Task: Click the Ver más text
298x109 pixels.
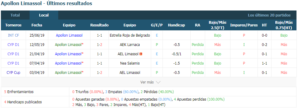Action: [147, 82]
